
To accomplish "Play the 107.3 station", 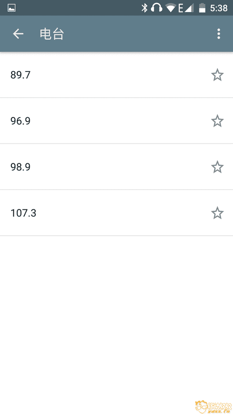I will 116,213.
